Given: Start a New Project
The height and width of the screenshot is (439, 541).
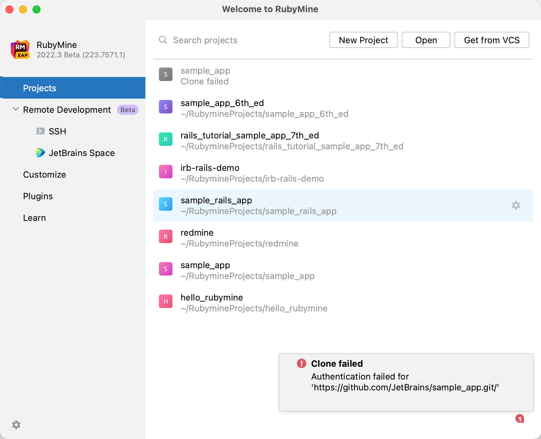Looking at the screenshot, I should pos(363,40).
